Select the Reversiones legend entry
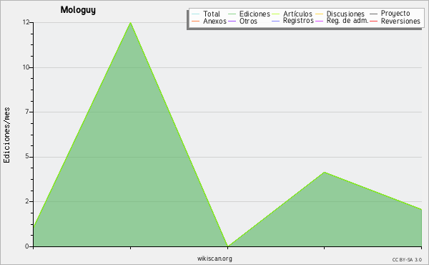The height and width of the screenshot is (265, 429). click(x=400, y=21)
